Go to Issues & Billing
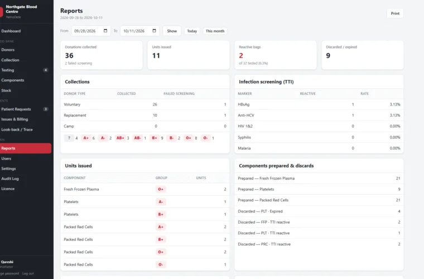Image resolution: width=424 pixels, height=279 pixels. [x=26, y=119]
